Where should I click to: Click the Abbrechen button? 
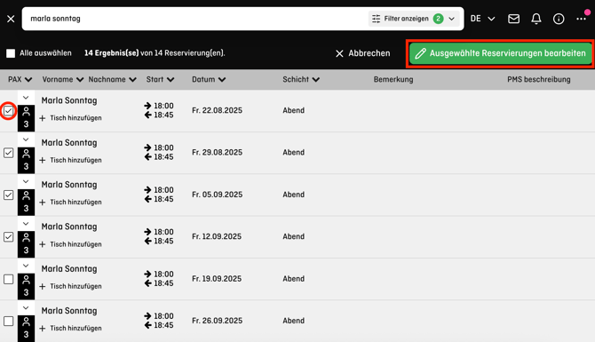[363, 53]
